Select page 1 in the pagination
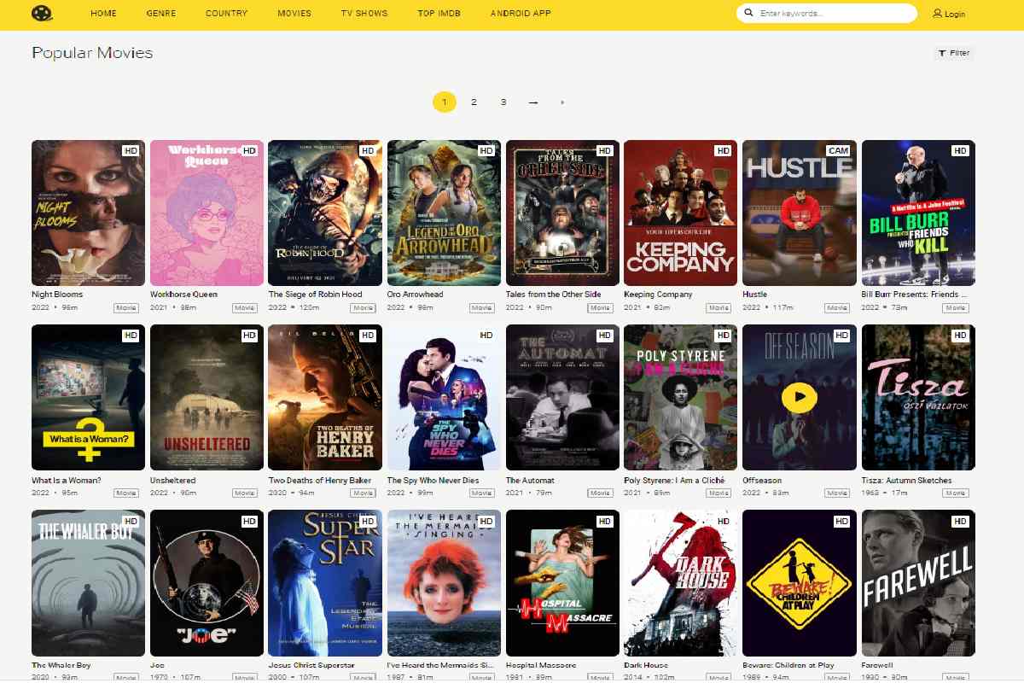Screen dimensions: 1024x683 point(444,102)
